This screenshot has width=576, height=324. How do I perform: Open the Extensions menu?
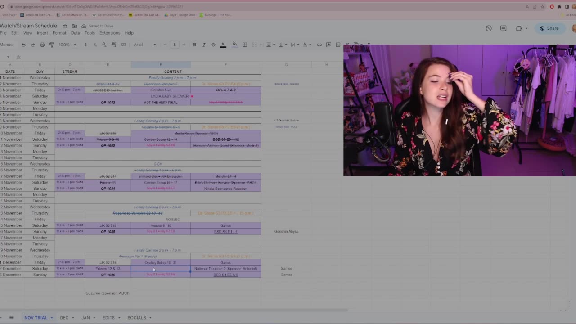109,33
